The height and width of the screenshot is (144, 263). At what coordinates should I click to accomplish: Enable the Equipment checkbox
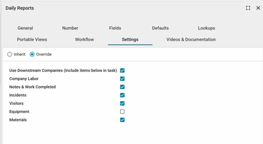pos(122,112)
